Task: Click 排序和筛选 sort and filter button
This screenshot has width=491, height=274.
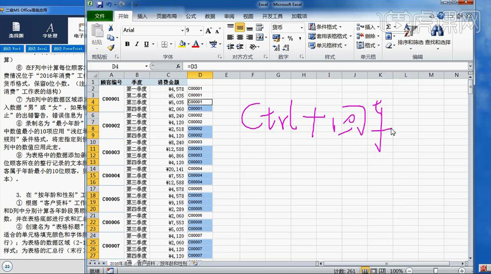Action: coord(411,35)
